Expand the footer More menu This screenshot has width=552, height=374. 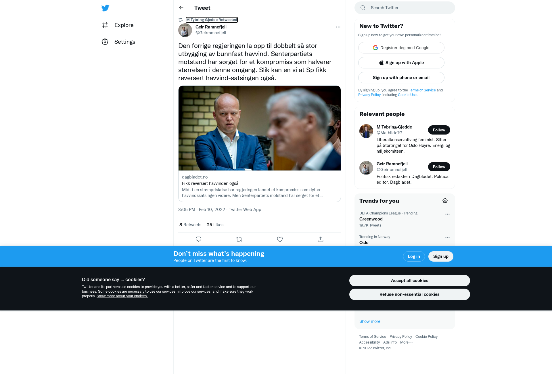click(406, 342)
